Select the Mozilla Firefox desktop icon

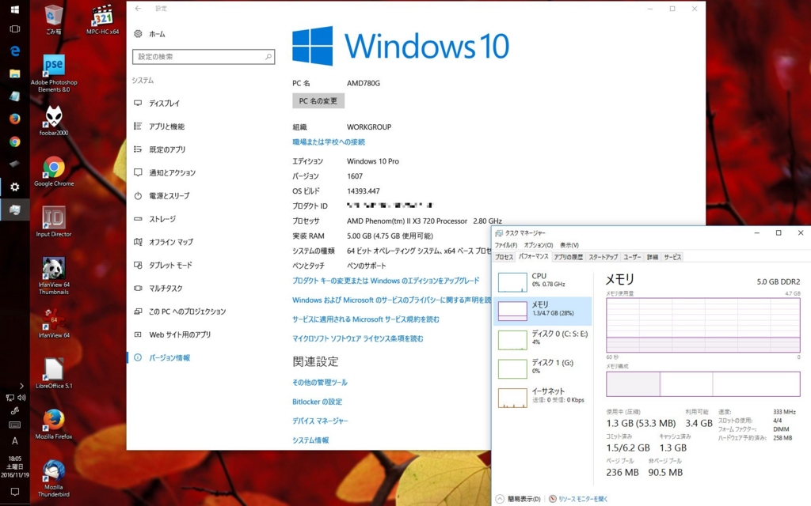click(54, 425)
